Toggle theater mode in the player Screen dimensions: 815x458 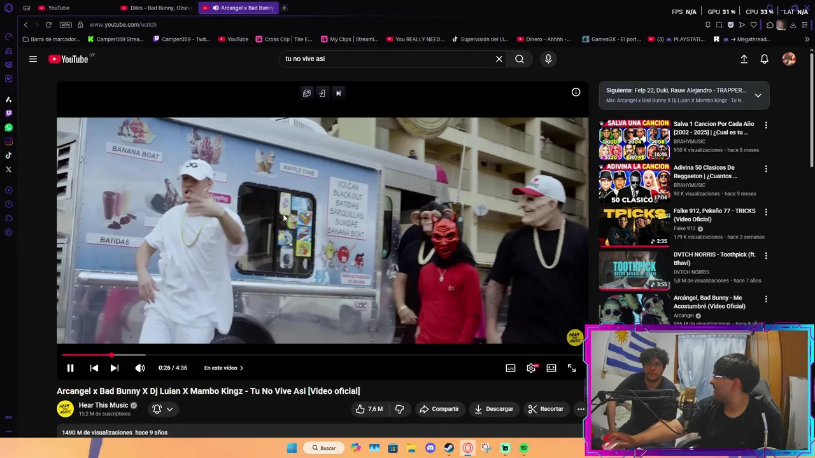click(551, 368)
